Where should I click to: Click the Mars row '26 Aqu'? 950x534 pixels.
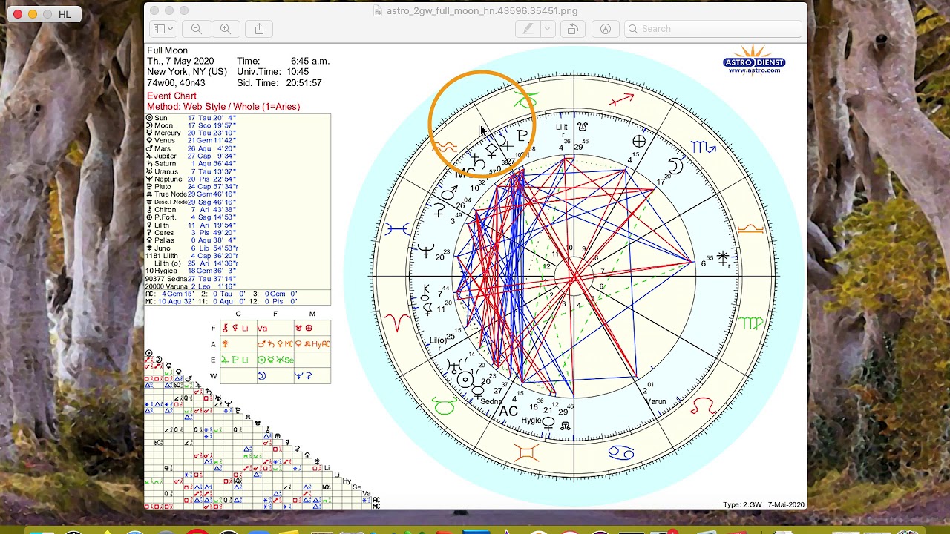(191, 148)
